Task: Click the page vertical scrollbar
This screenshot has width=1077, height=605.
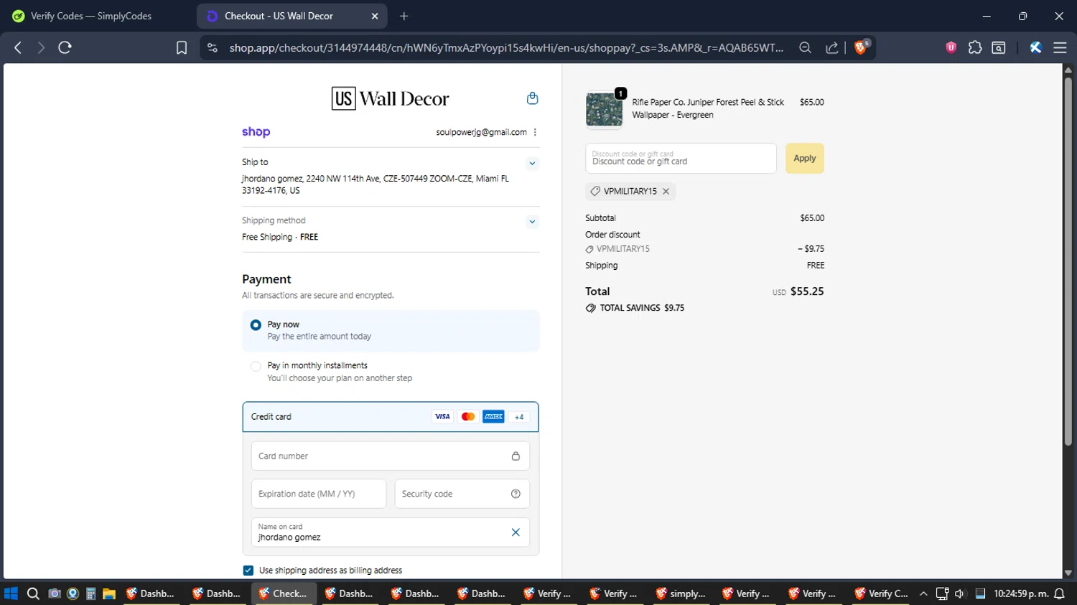Action: click(x=1068, y=262)
